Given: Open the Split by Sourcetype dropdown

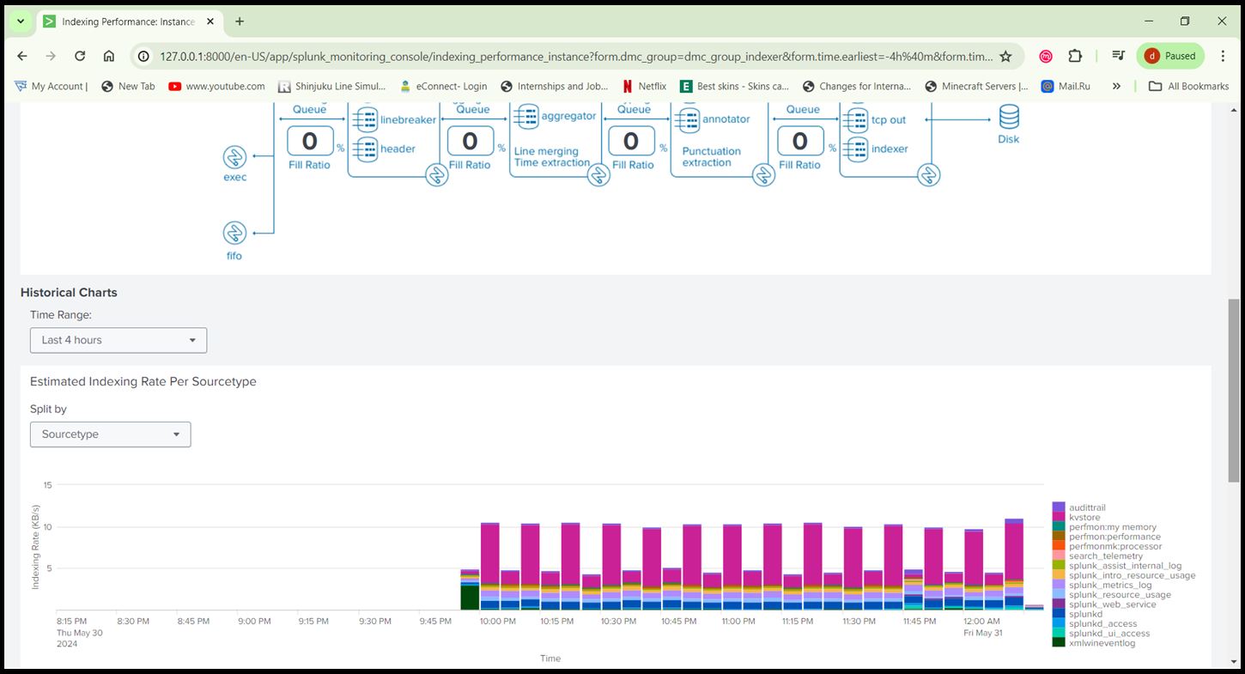Looking at the screenshot, I should (x=111, y=434).
